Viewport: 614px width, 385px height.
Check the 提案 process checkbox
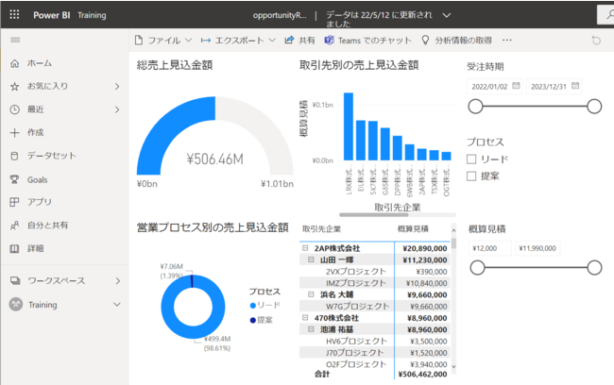[471, 176]
